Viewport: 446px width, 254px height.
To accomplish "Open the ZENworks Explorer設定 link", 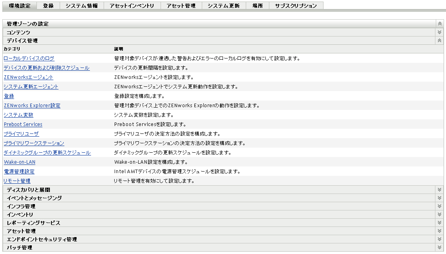I will [x=32, y=106].
